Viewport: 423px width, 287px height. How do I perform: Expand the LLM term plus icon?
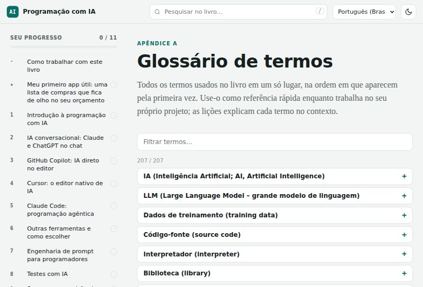pyautogui.click(x=404, y=196)
